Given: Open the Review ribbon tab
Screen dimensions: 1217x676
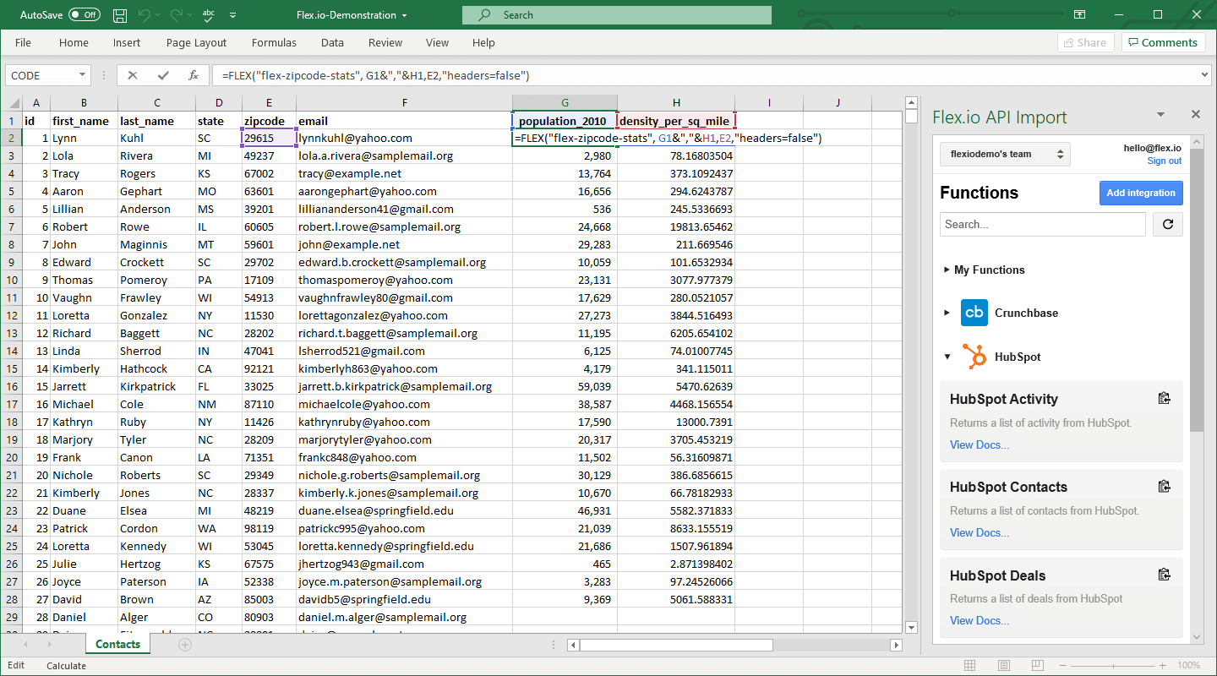Looking at the screenshot, I should point(385,42).
